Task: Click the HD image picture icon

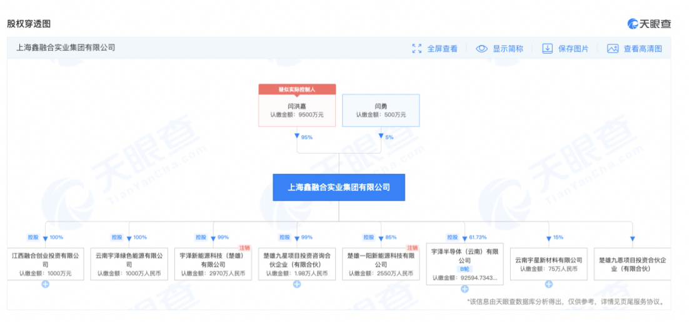Action: click(x=613, y=49)
